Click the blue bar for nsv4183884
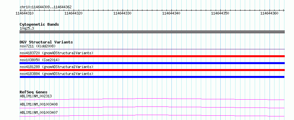294x120 pixels. [x=152, y=77]
